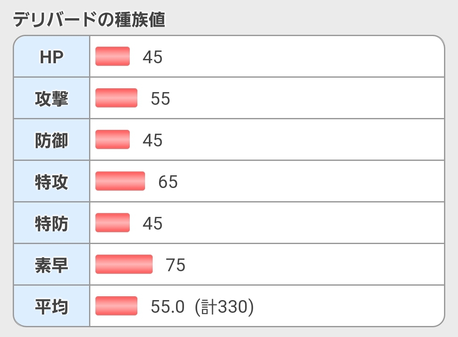Click the HP value 45
Viewport: 458px width, 337px height.
[153, 57]
